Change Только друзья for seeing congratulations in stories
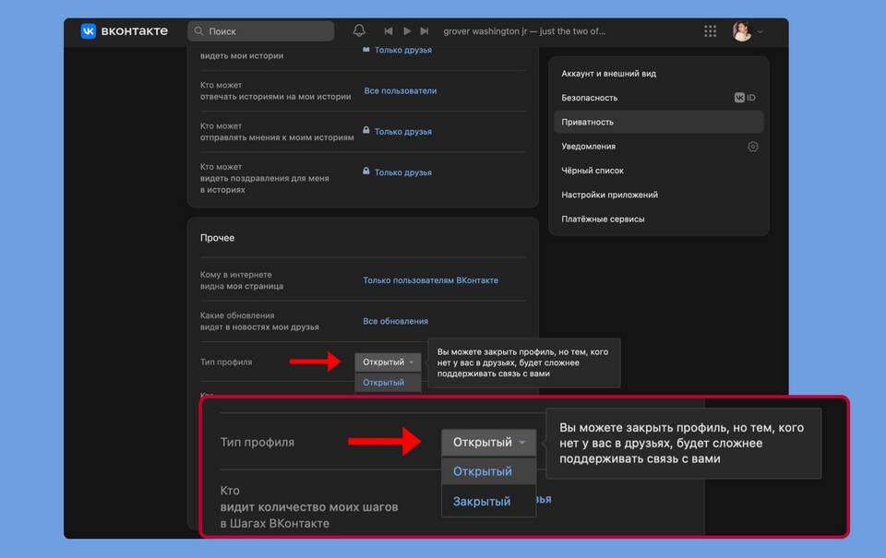 (403, 172)
